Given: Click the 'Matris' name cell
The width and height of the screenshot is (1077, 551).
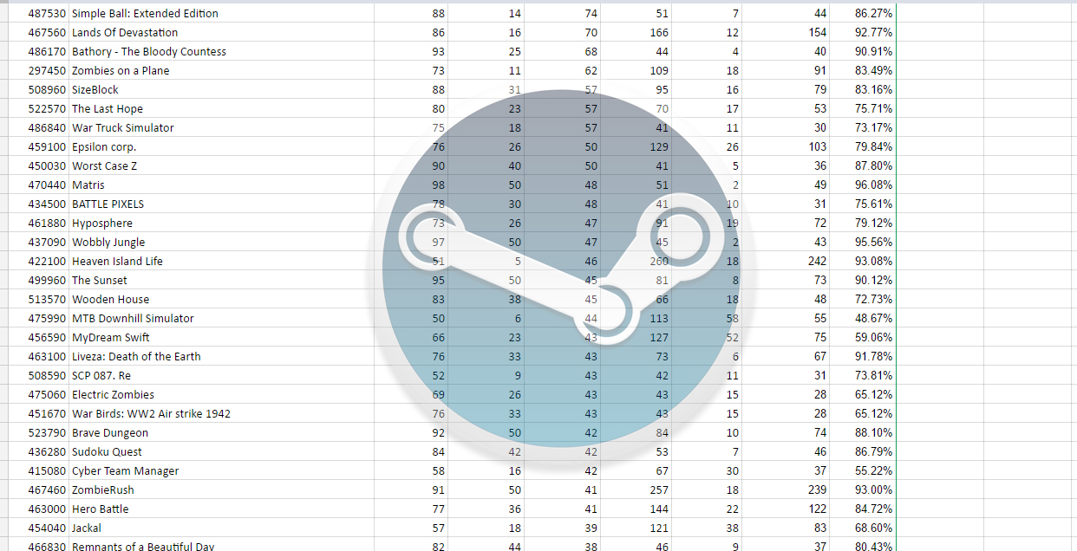Looking at the screenshot, I should click(x=222, y=185).
